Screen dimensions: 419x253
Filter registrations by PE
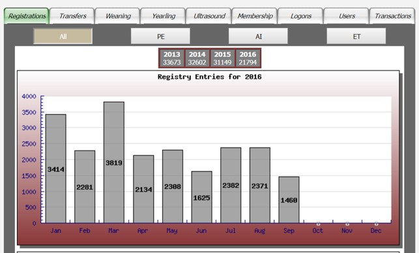pyautogui.click(x=160, y=37)
